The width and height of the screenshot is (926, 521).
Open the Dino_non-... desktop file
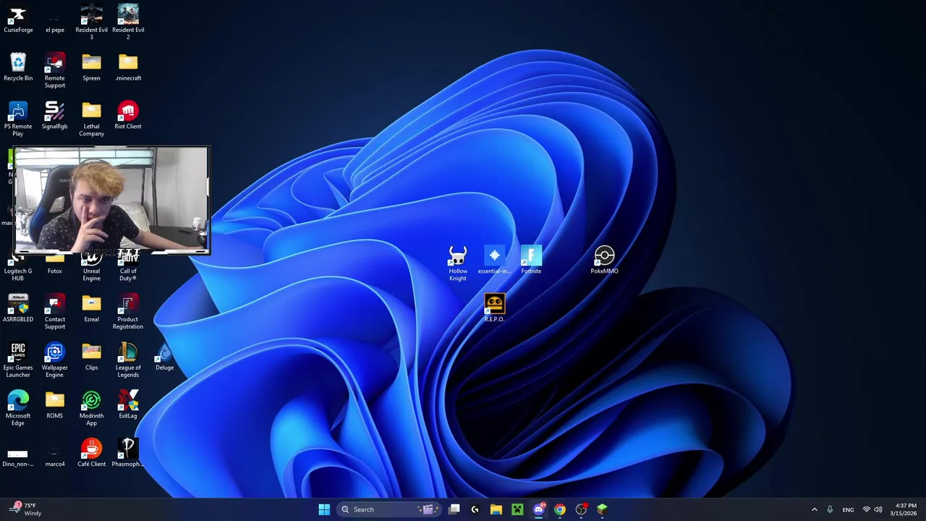tap(18, 457)
